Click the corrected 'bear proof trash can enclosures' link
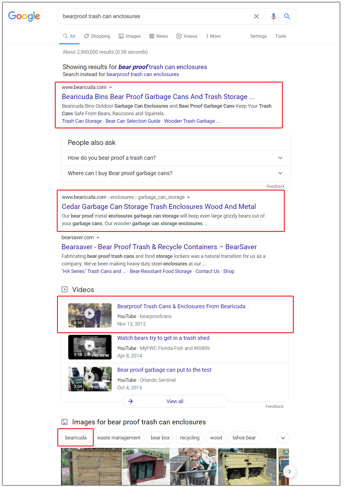This screenshot has height=487, width=346. tap(163, 67)
